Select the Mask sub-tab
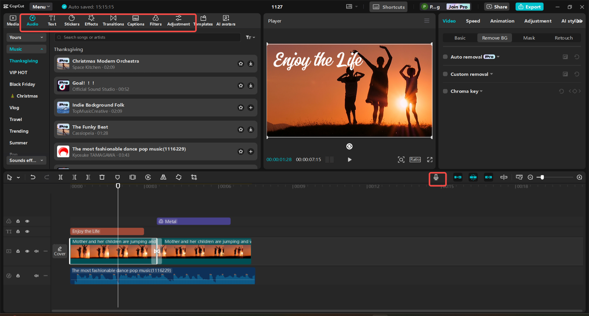Screen dimensions: 589x316 tap(529, 38)
